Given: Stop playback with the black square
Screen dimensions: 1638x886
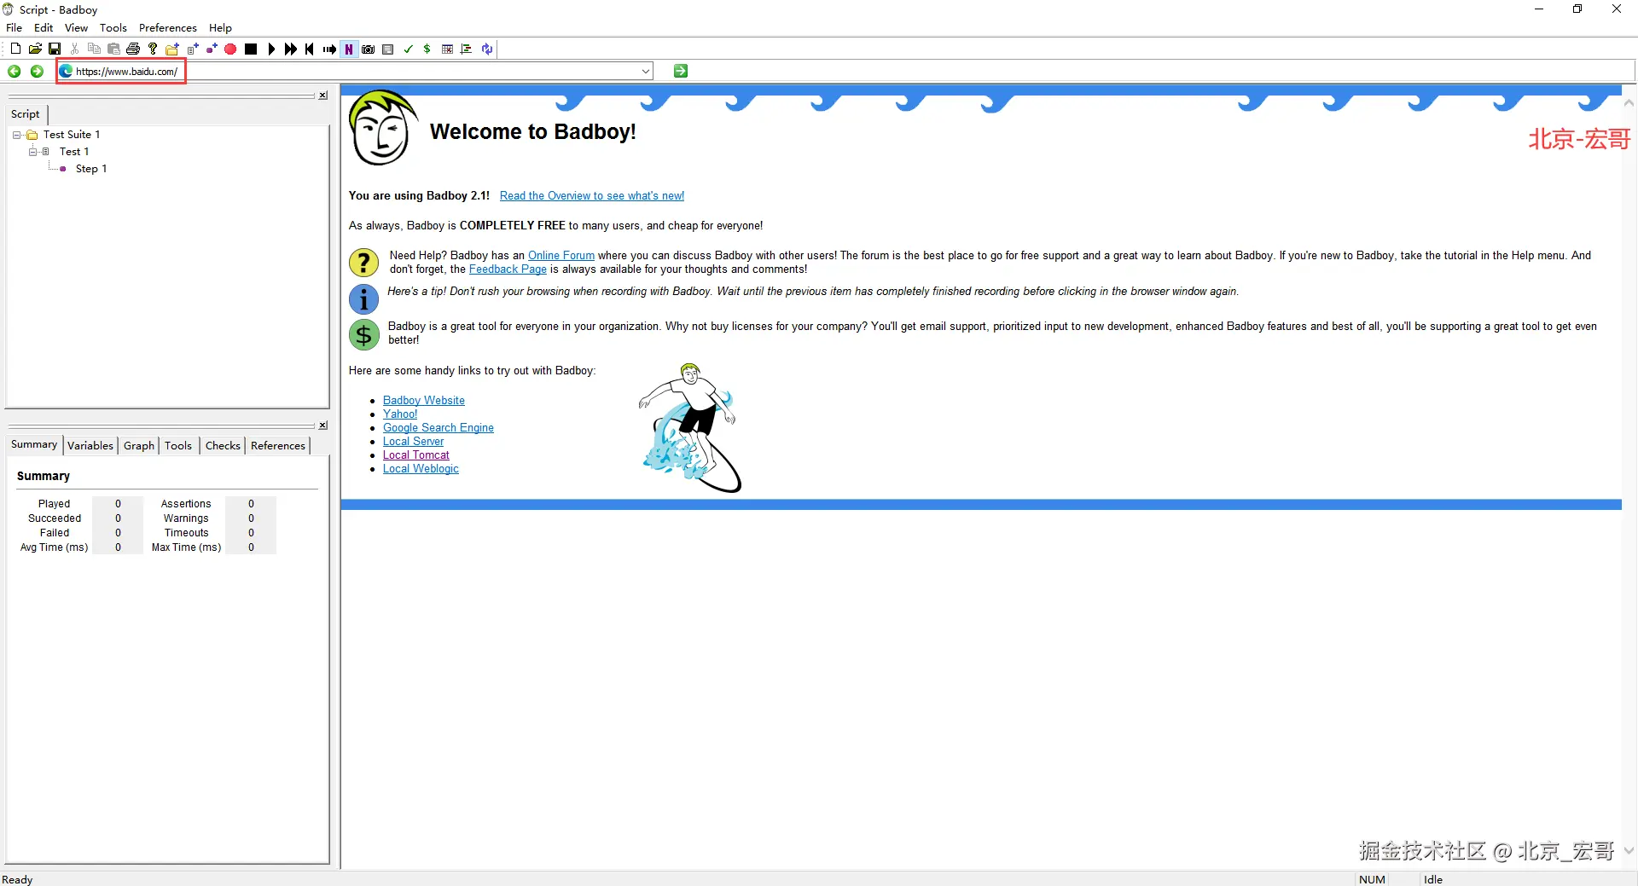Looking at the screenshot, I should pos(251,49).
